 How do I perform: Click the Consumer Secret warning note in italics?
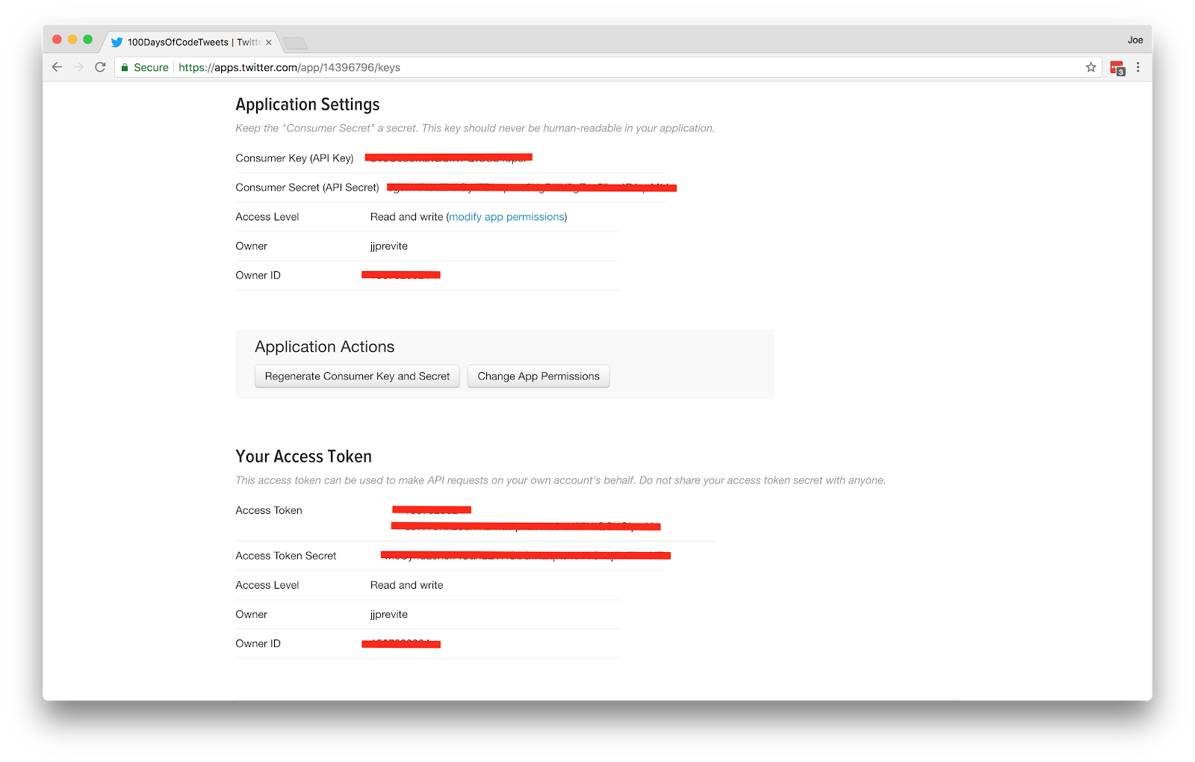click(475, 128)
